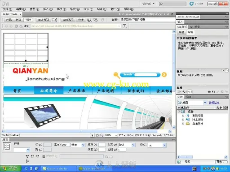230x172 pixels.
Task: Switch to the AP 元素 panel tab
Action: tap(195, 27)
